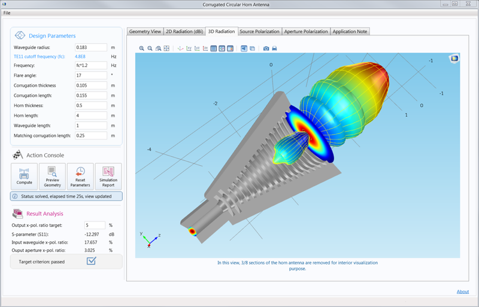Switch to the 2D Radiation (dBi) tab
The height and width of the screenshot is (307, 479).
(185, 31)
